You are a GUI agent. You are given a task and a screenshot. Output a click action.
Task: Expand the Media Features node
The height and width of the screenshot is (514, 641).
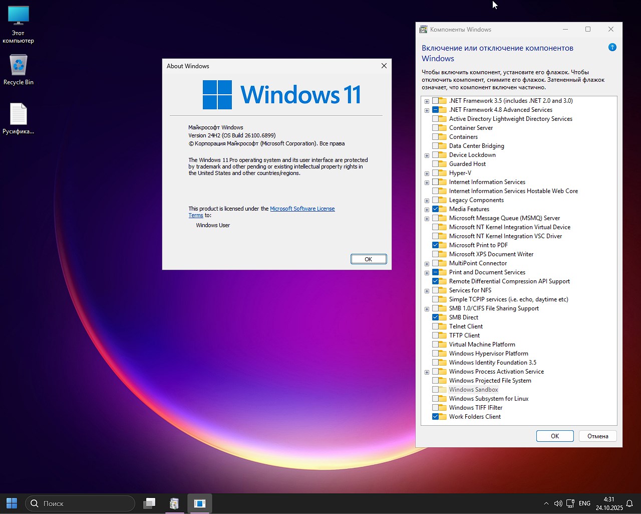427,210
